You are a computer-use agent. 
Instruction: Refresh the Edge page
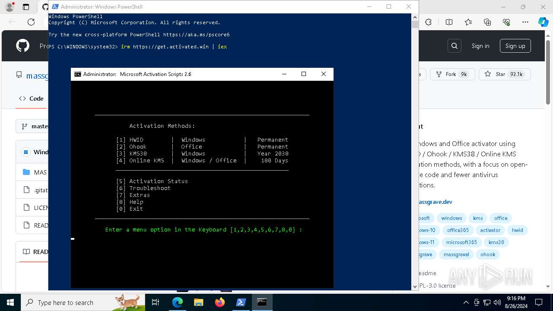(x=31, y=22)
